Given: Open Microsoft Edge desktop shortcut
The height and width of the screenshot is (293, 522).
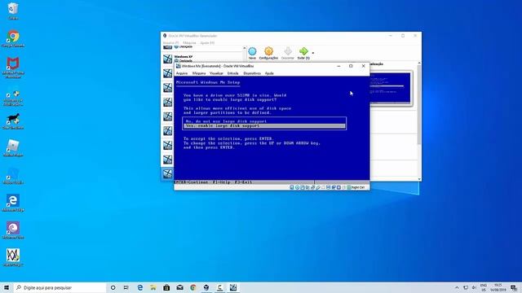Looking at the screenshot, I should click(13, 203).
